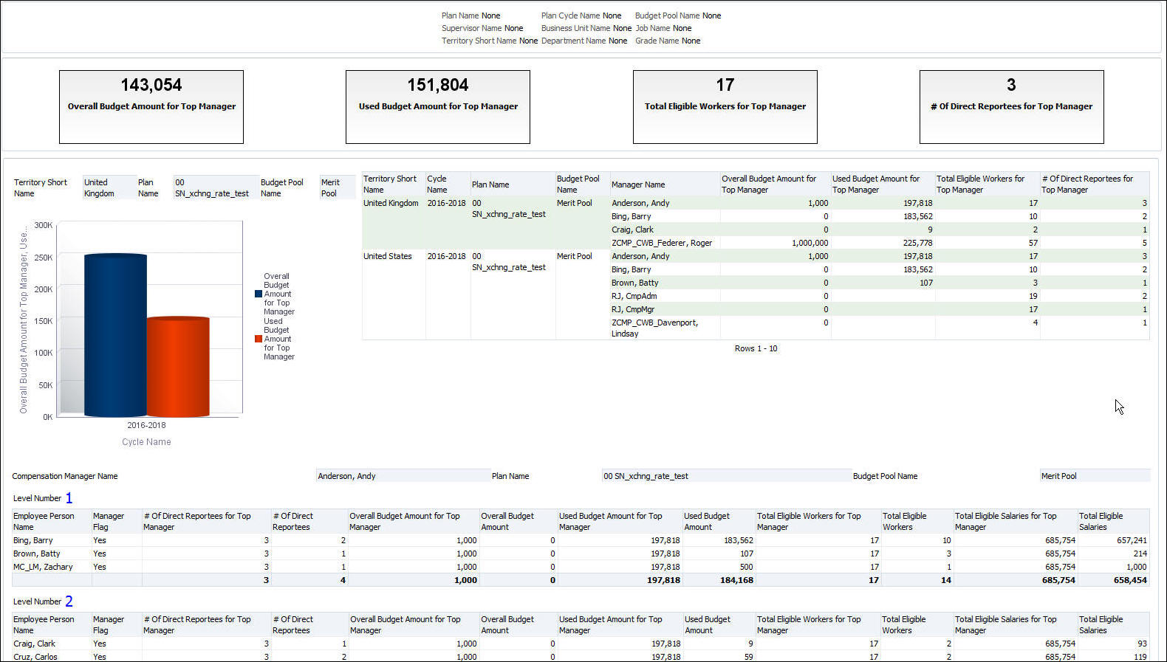Click 'Supervisor Name None' filter text
This screenshot has height=662, width=1167.
point(482,28)
